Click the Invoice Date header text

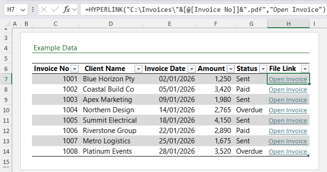[x=165, y=69]
